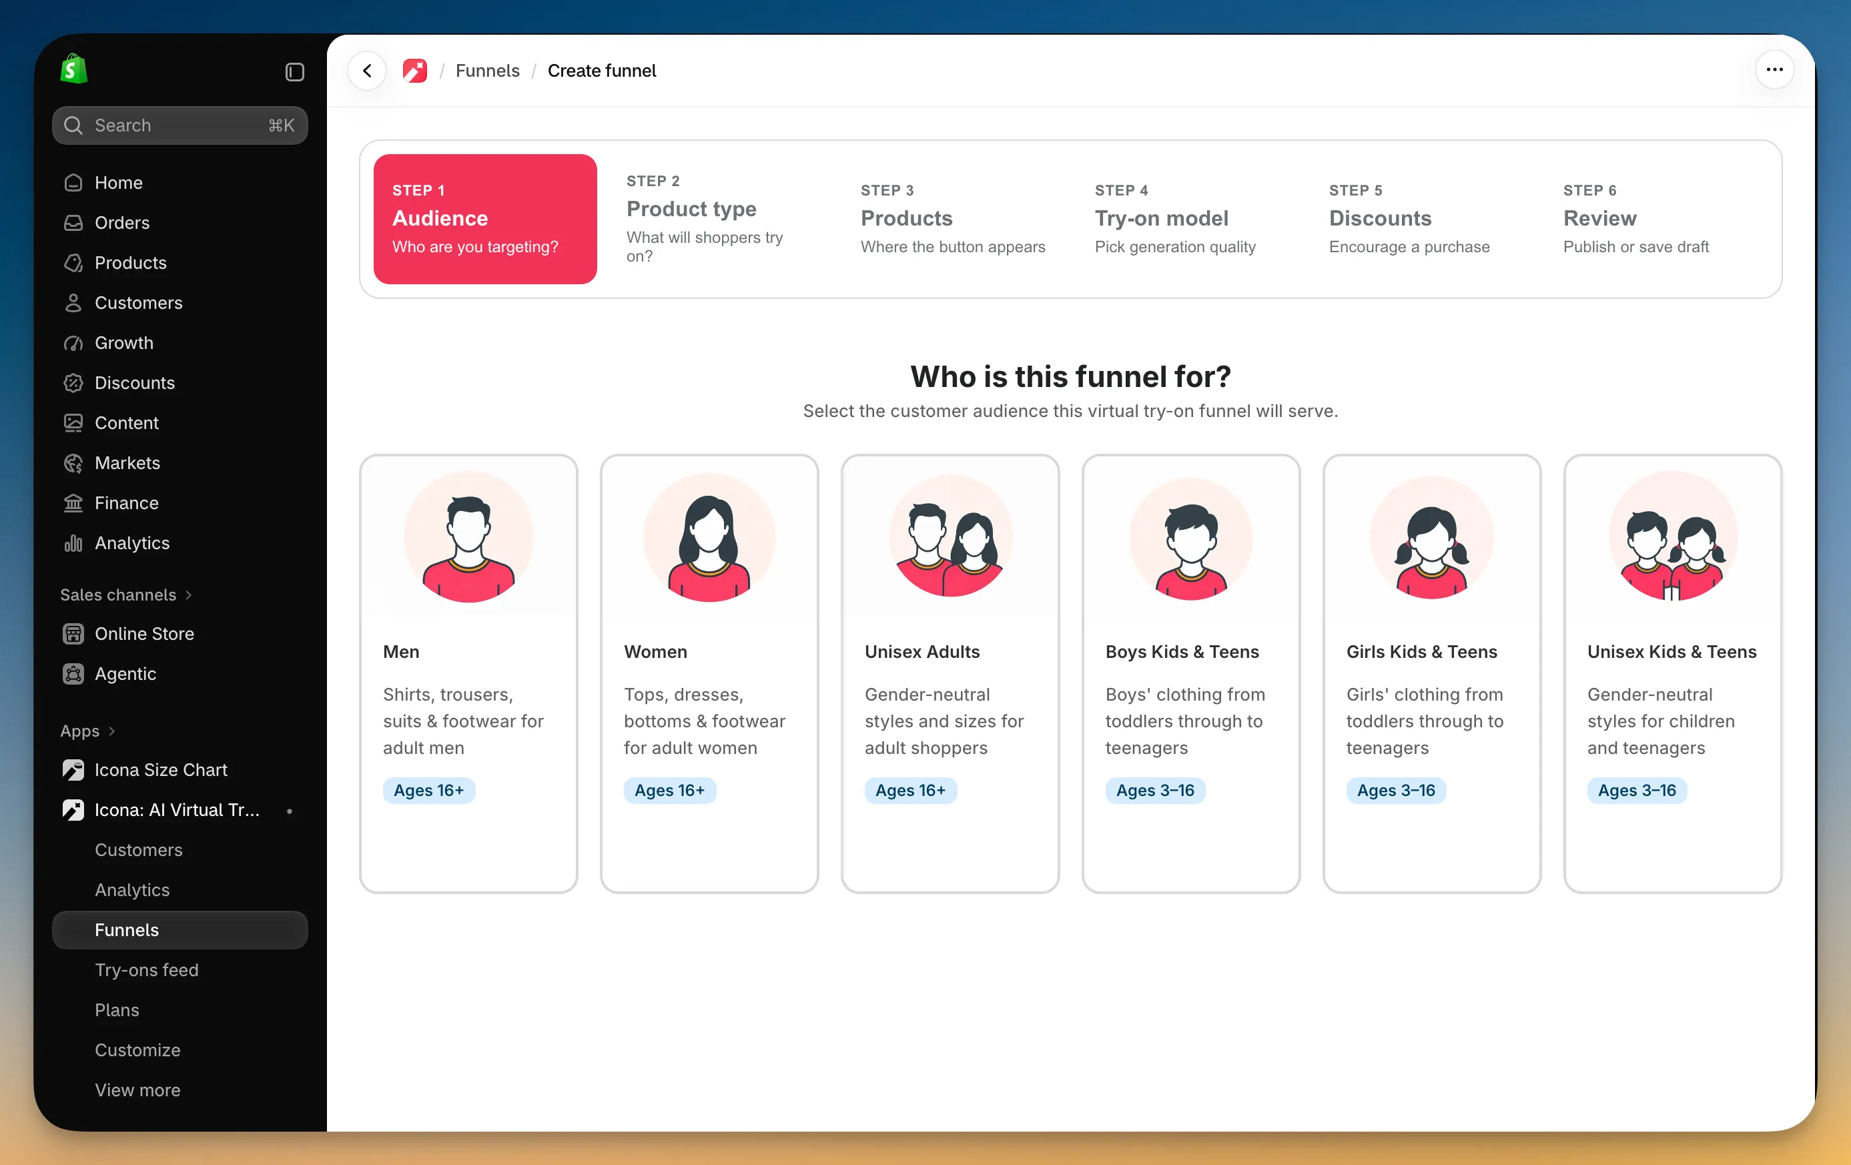Click the Discounts badge icon

click(73, 382)
